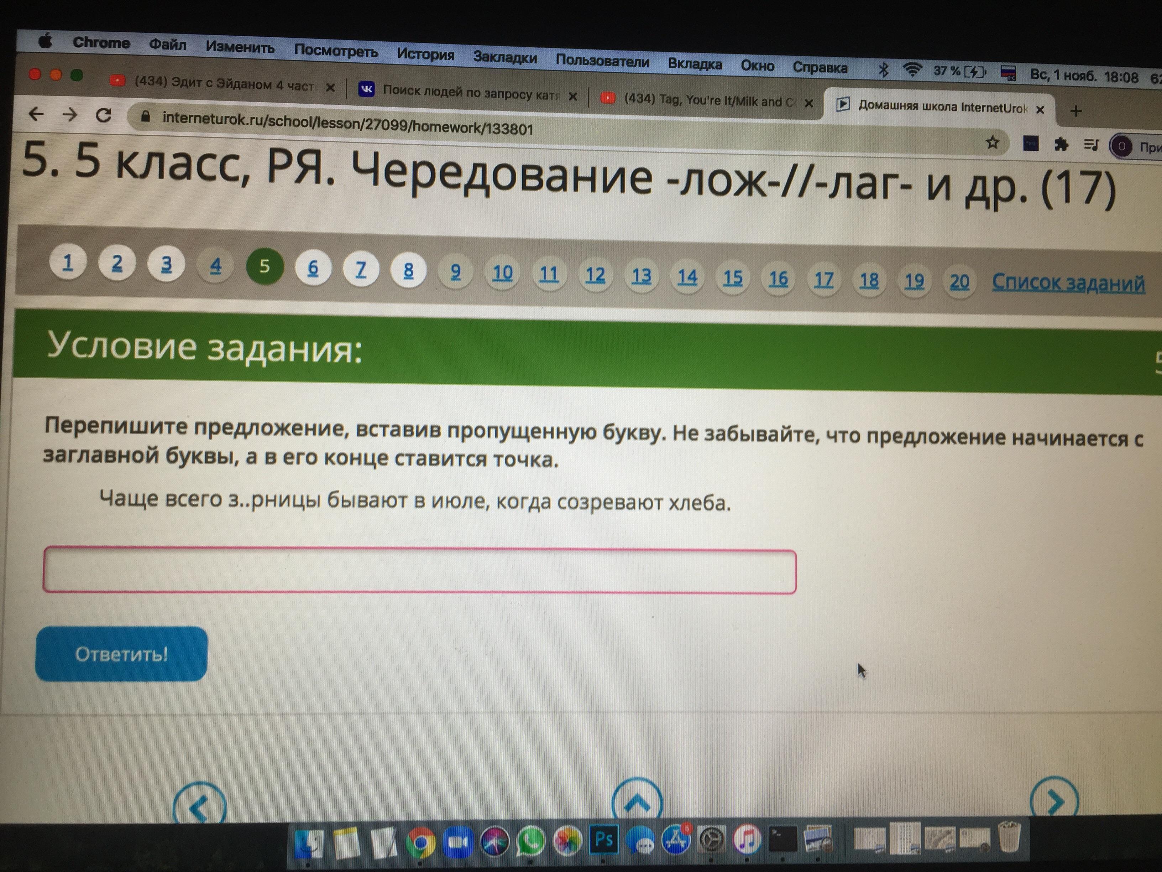The height and width of the screenshot is (872, 1162).
Task: Open App Store from the Dock
Action: (x=676, y=840)
